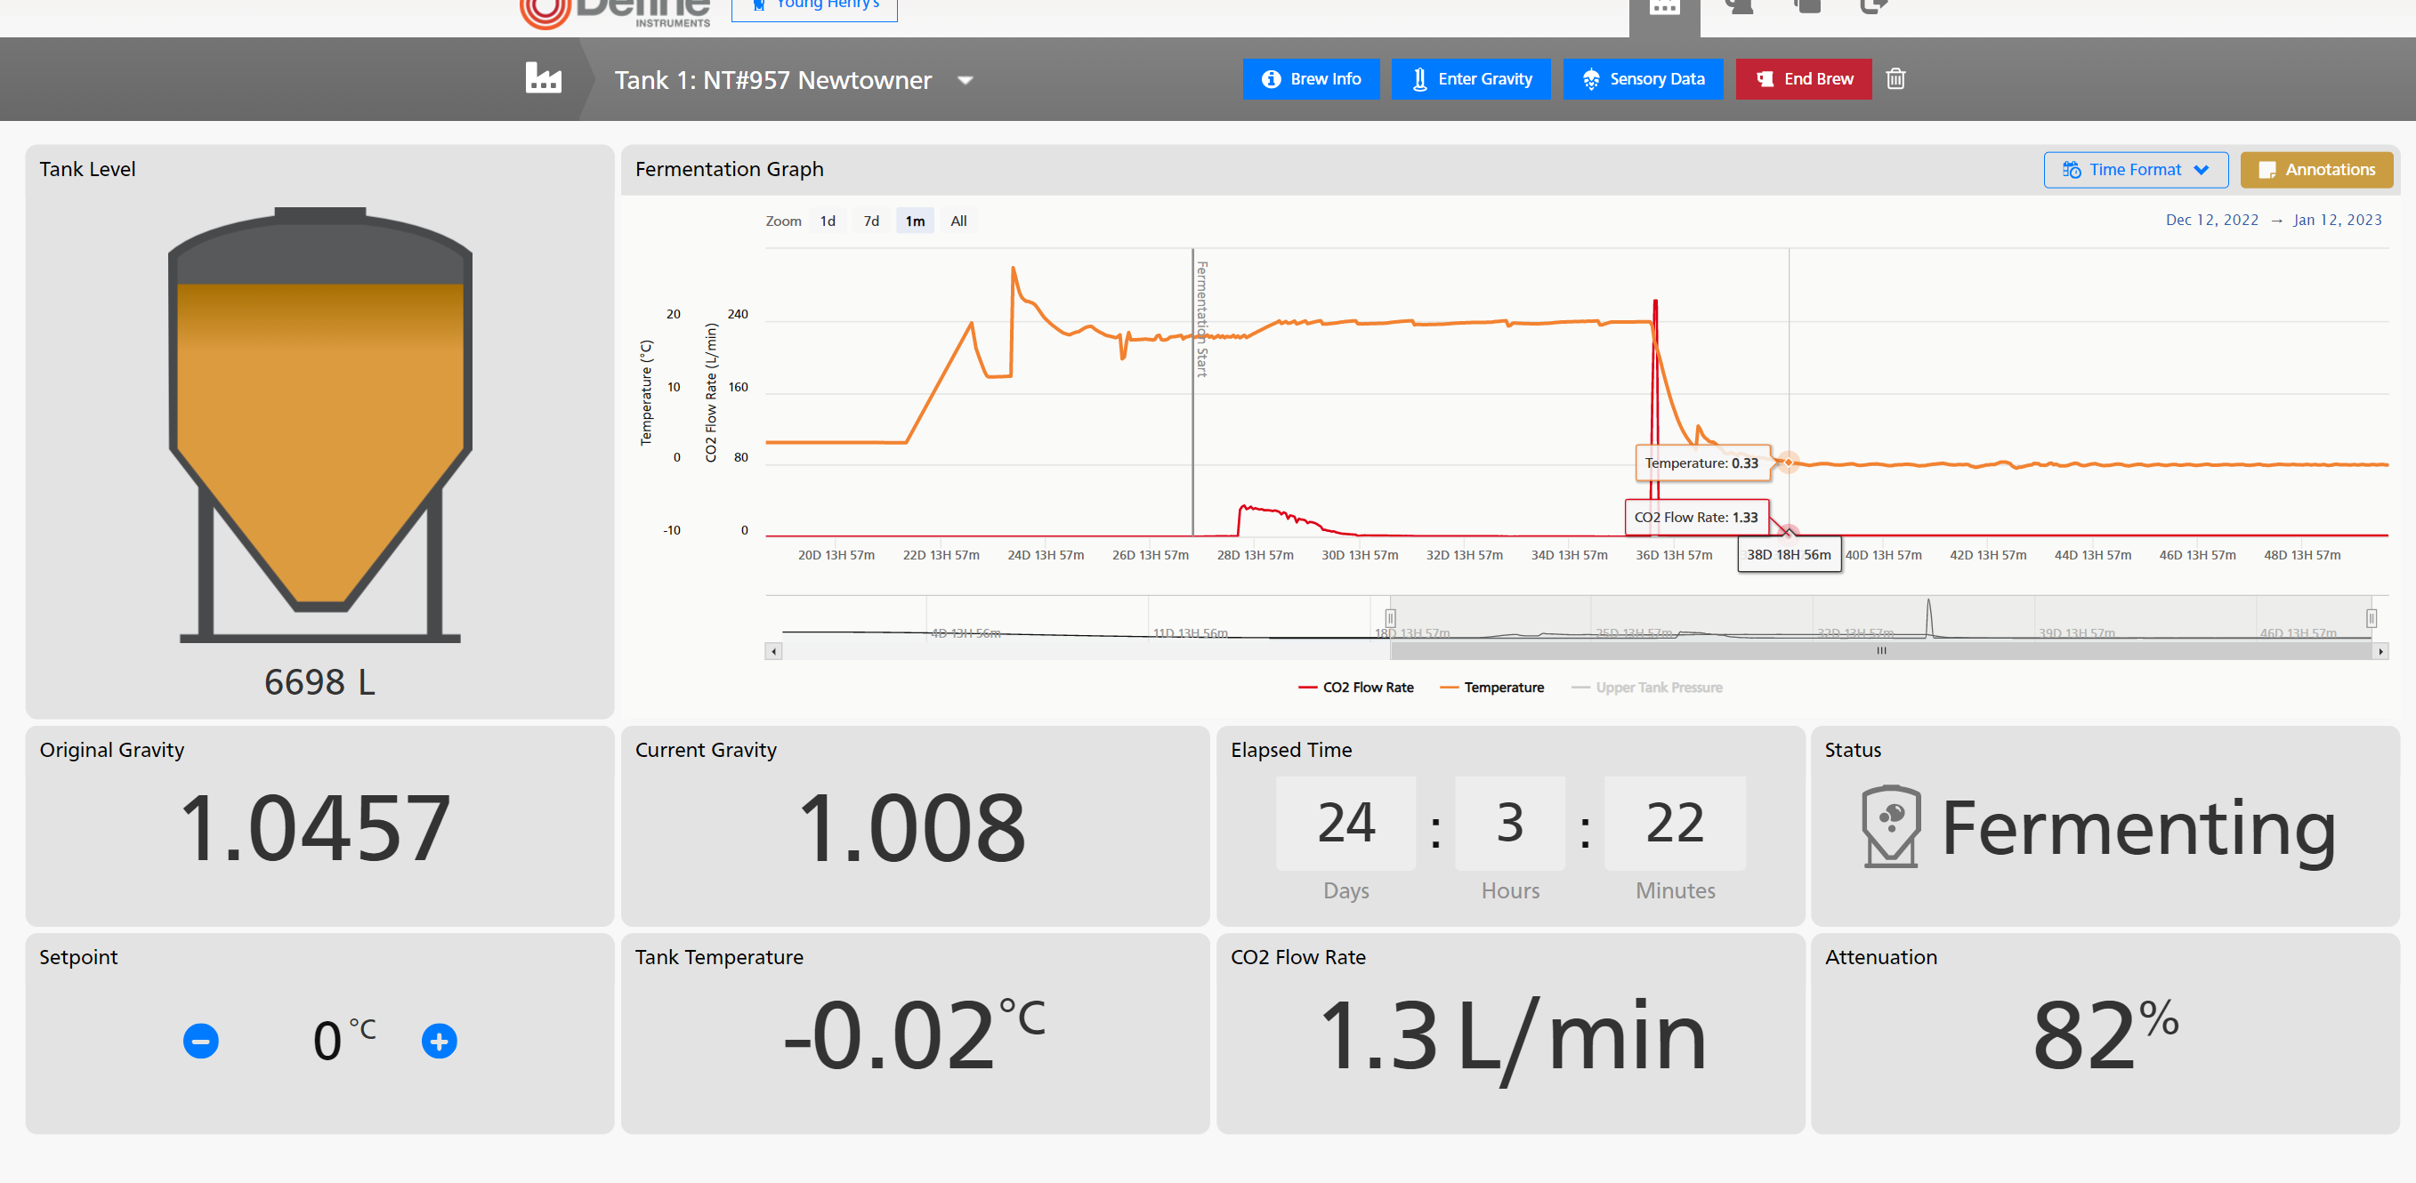Click the navigator scrollbar left arrow

pos(772,651)
